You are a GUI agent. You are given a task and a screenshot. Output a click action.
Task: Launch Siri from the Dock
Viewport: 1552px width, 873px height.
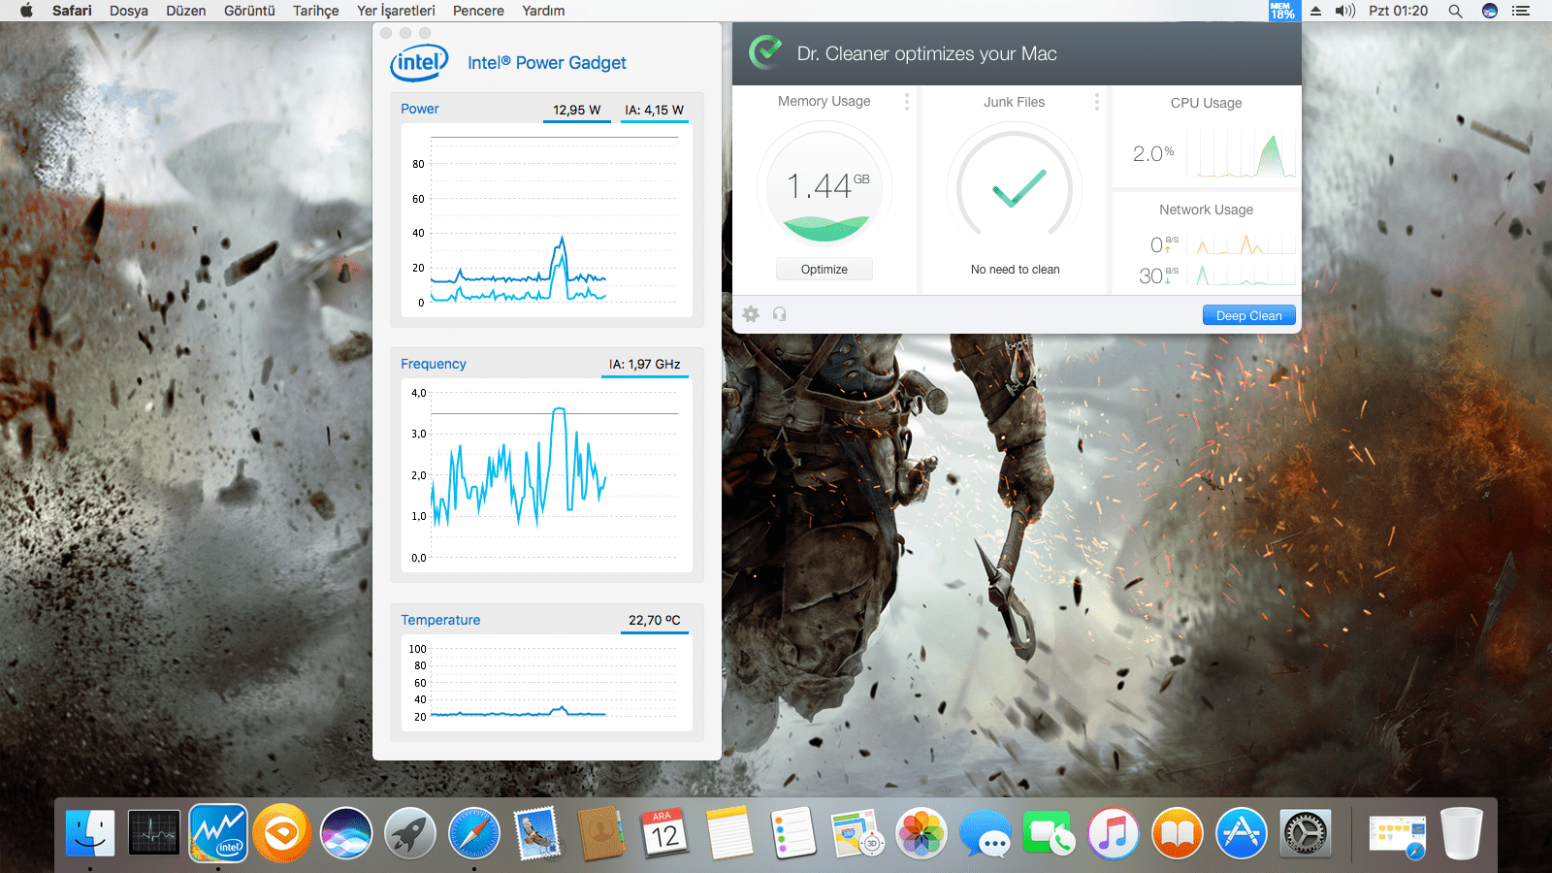point(346,833)
